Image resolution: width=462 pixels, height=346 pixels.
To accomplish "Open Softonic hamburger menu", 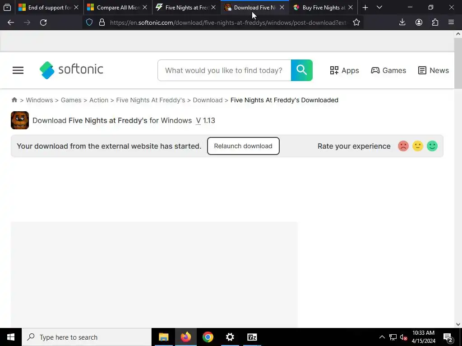I will [x=18, y=70].
